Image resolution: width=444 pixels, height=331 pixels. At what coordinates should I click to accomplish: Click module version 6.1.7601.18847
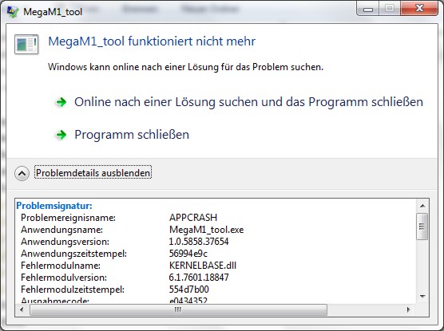pyautogui.click(x=199, y=278)
